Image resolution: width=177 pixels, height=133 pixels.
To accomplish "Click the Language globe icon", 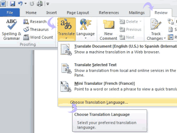I will tap(85, 24).
